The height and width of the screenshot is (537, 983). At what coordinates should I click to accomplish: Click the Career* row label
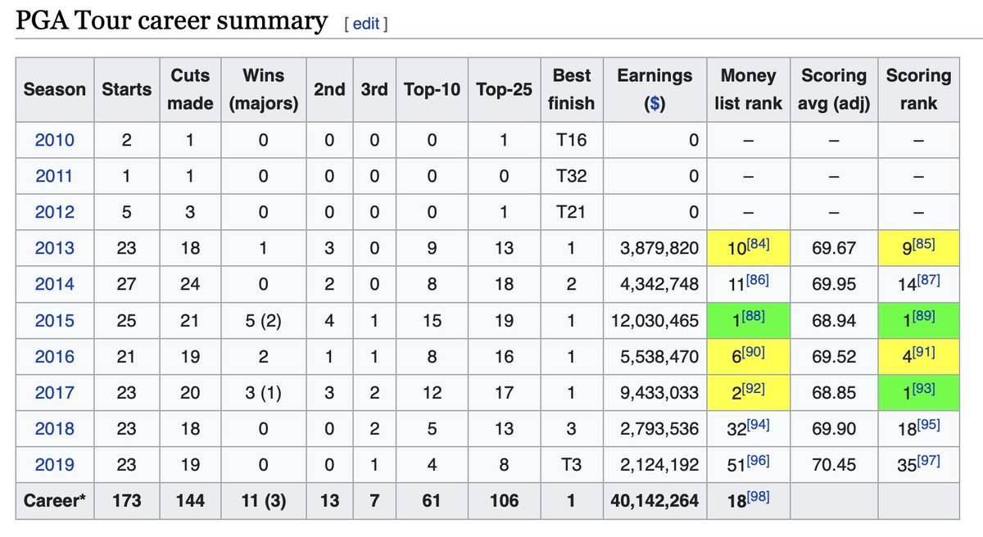click(x=54, y=500)
